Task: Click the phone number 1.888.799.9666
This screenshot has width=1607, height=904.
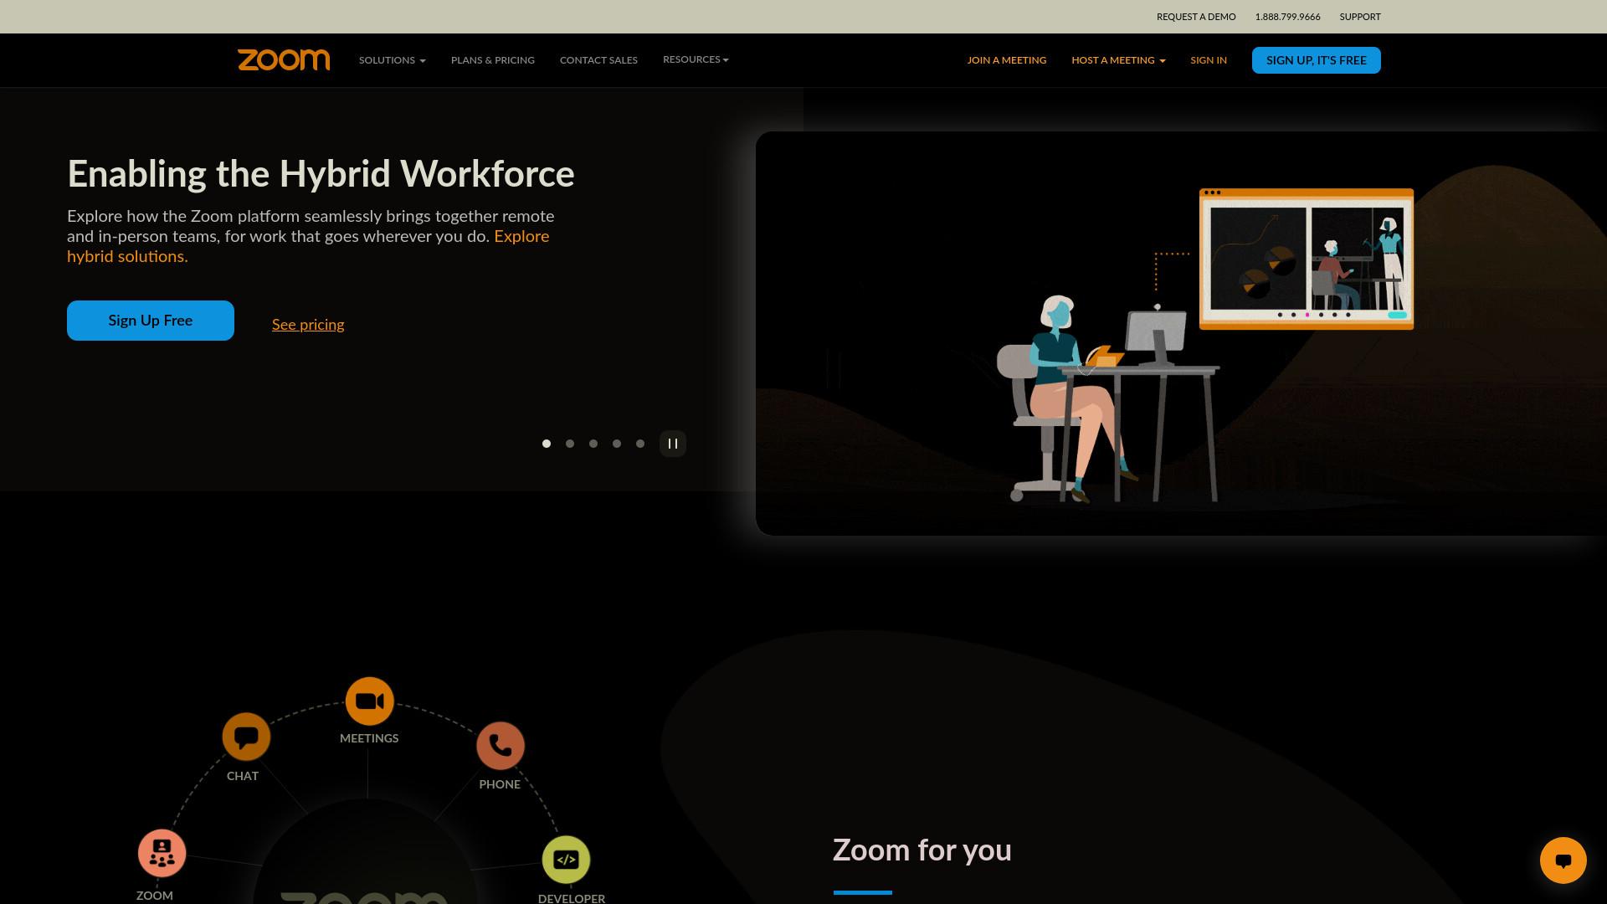Action: (x=1287, y=17)
